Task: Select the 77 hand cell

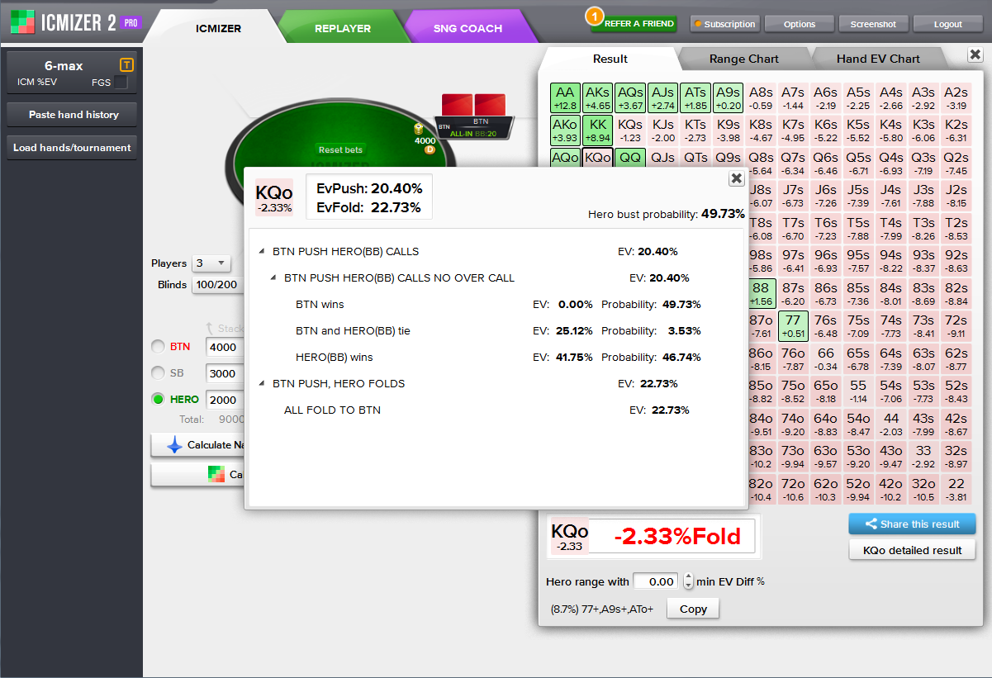Action: tap(793, 326)
